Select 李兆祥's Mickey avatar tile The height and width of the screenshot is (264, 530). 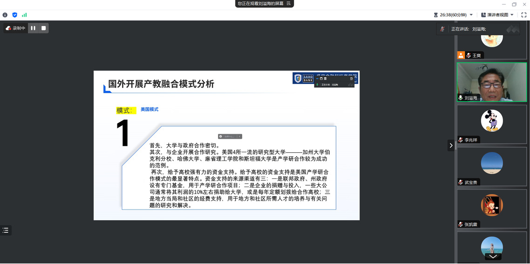[x=491, y=124]
